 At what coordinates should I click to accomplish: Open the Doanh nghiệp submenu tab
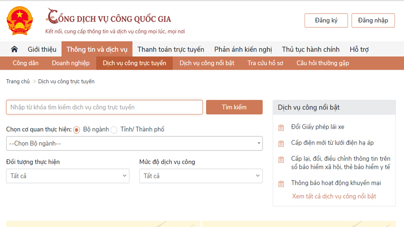[x=71, y=63]
